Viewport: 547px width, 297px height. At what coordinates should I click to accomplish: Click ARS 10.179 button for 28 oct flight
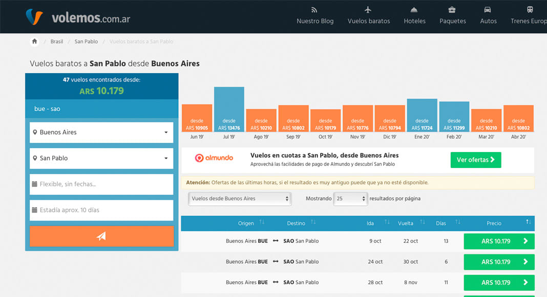tap(499, 283)
